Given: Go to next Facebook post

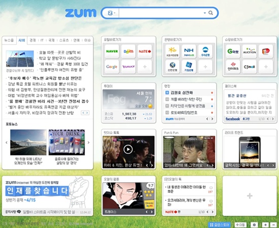Looking at the screenshot, I should tap(273, 119).
